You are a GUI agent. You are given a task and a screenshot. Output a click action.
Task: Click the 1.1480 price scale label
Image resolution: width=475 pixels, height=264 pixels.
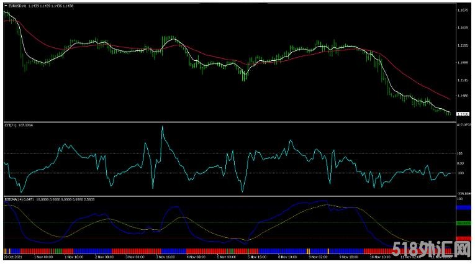coord(463,96)
